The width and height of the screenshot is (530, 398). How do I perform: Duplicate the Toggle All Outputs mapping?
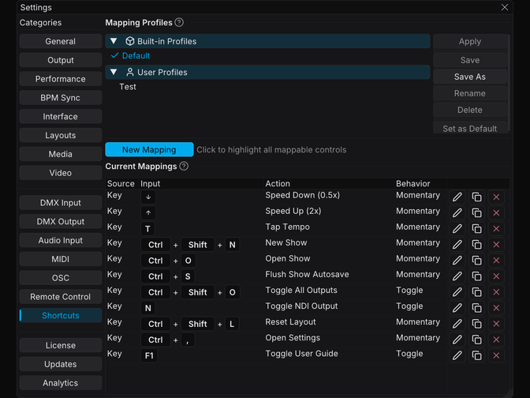[x=476, y=292]
